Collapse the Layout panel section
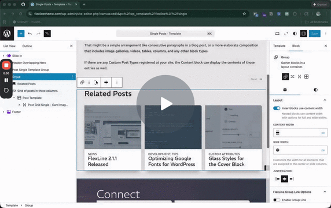331x208 pixels. (325, 100)
